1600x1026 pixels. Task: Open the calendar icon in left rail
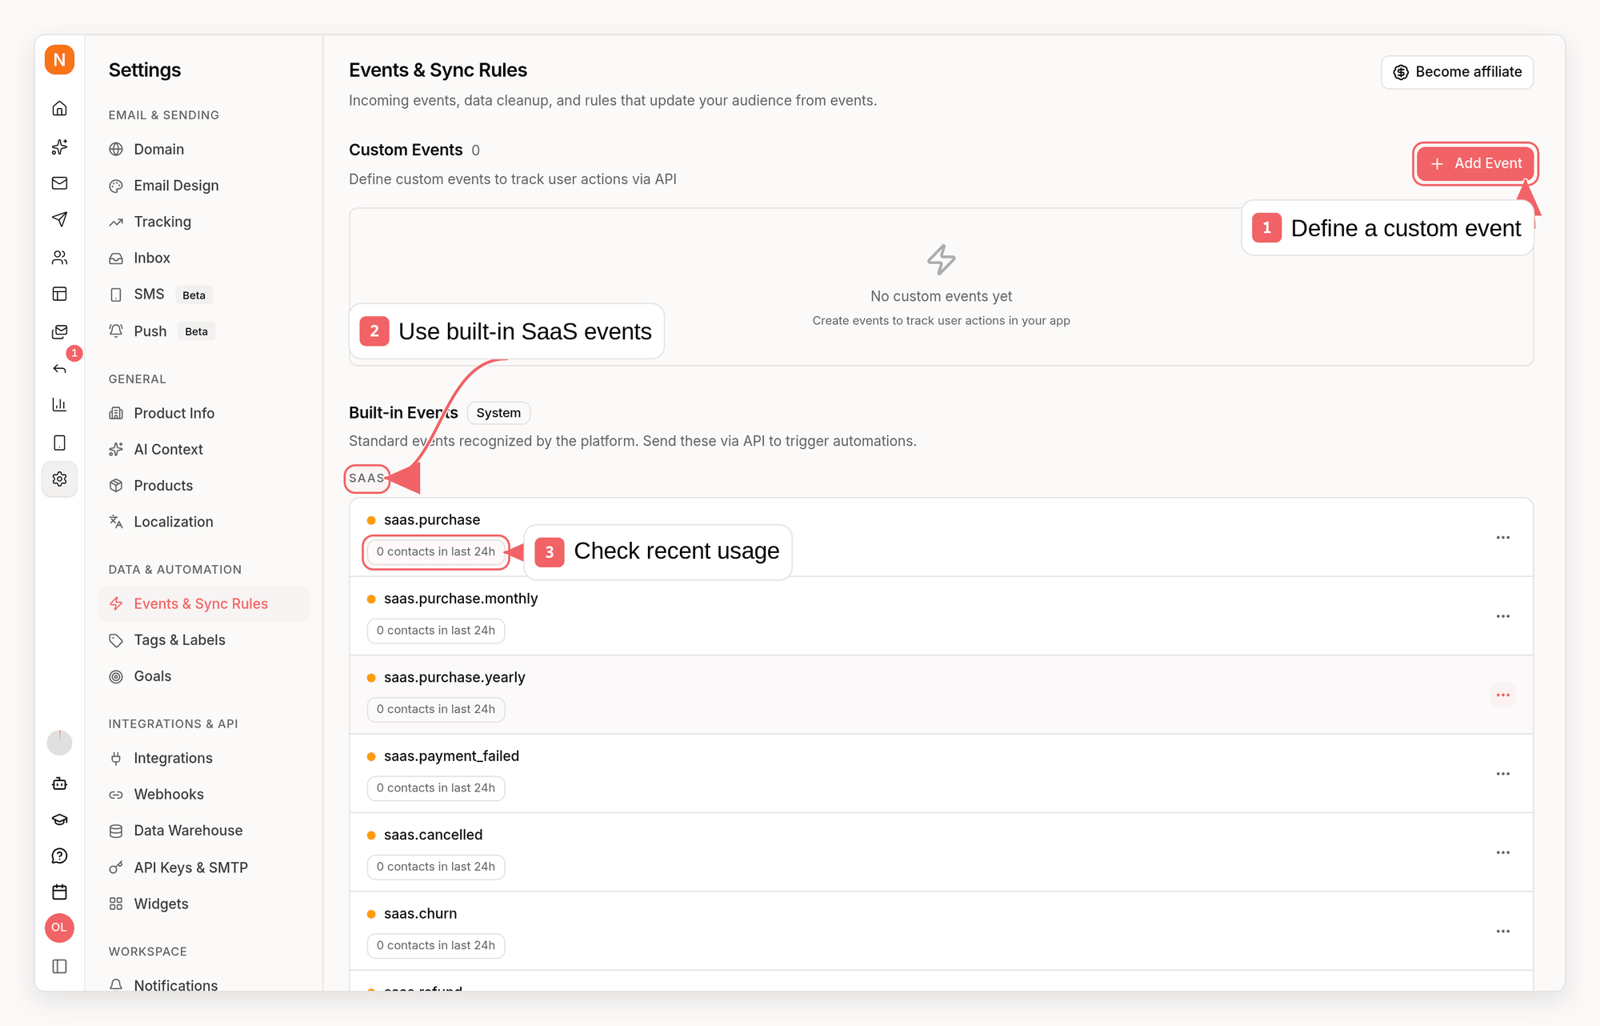click(x=59, y=892)
